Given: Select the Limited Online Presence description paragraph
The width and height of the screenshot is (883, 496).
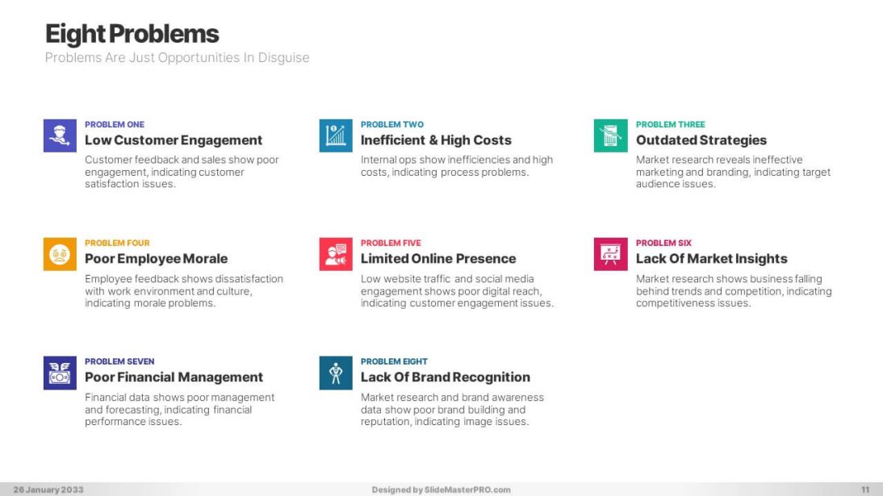Looking at the screenshot, I should (x=456, y=291).
